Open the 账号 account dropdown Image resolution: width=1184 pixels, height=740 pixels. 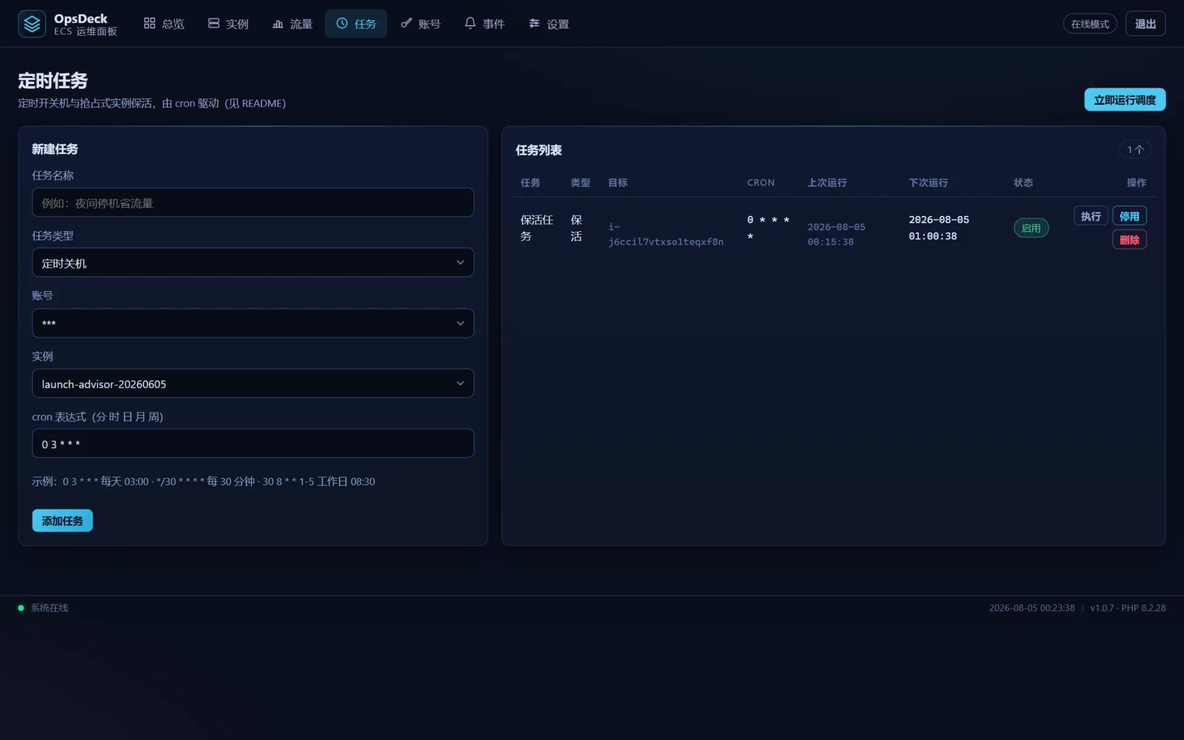click(253, 323)
